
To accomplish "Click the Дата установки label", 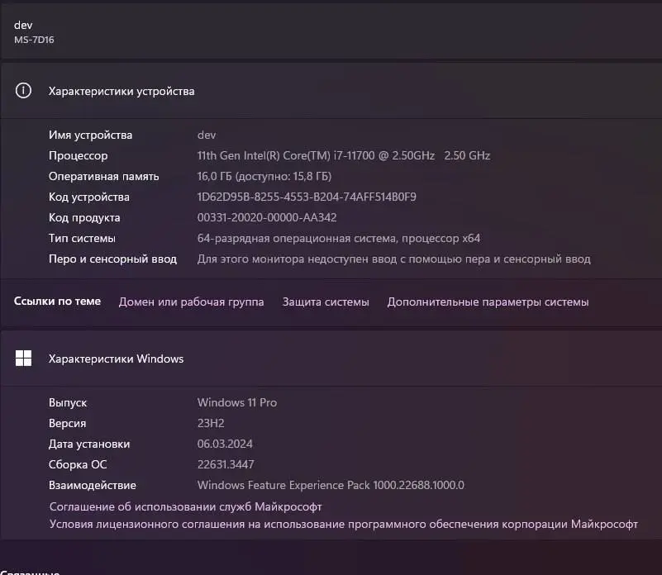I will point(89,444).
